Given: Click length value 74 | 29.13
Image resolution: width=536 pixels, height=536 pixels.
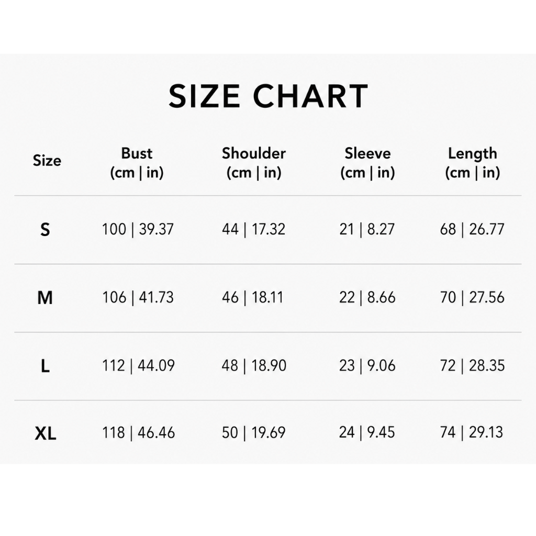Looking at the screenshot, I should (472, 432).
